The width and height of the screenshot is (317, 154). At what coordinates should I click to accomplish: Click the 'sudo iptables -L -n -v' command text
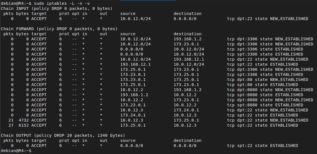(x=62, y=3)
